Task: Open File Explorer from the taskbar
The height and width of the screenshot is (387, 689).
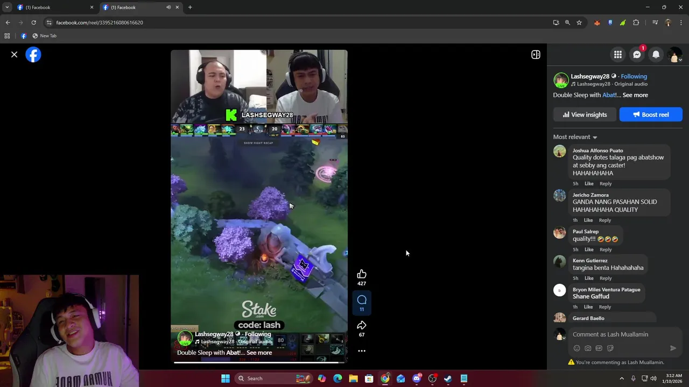Action: pos(353,378)
